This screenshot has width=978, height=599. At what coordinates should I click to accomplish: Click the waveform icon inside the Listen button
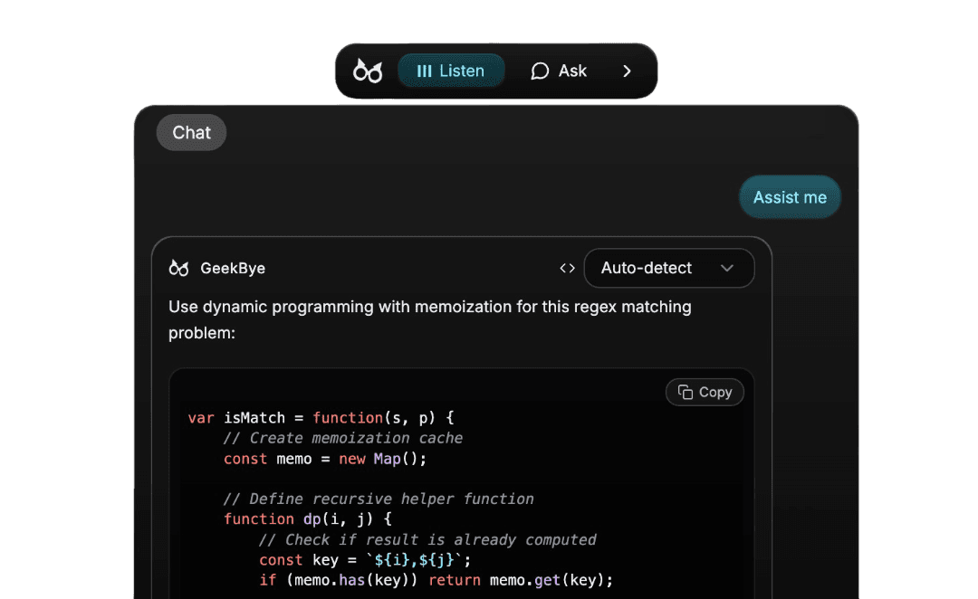pos(424,71)
